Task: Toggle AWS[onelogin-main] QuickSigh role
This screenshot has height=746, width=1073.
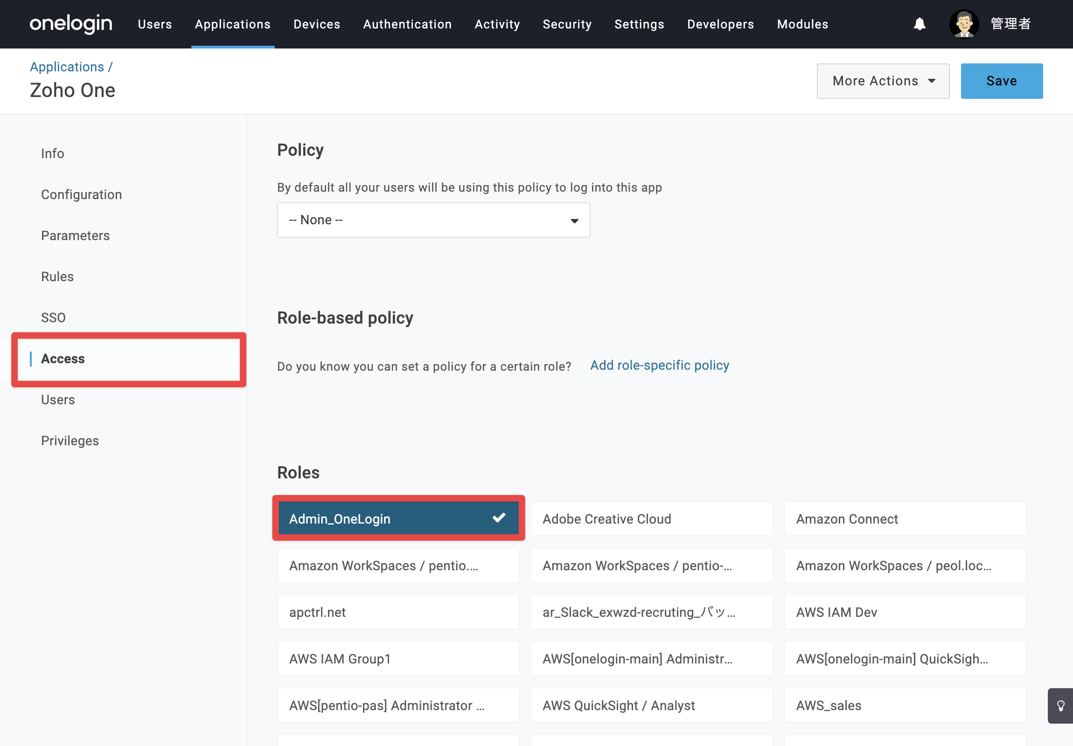Action: [905, 659]
